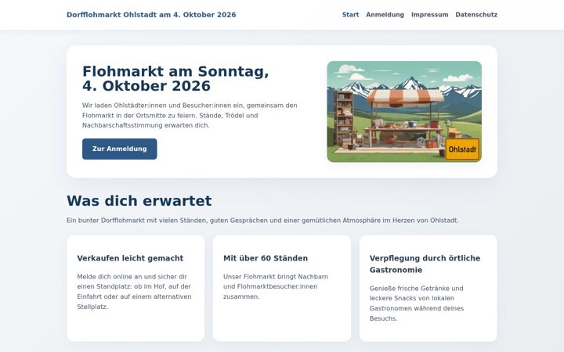Click the text Genieße frische Getränke
Image resolution: width=564 pixels, height=352 pixels.
point(417,304)
